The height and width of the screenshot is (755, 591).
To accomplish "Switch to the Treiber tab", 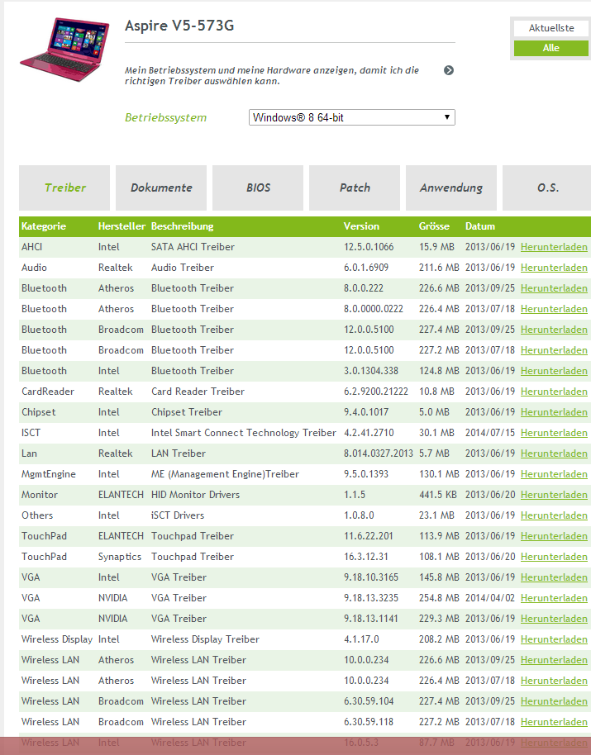I will click(x=64, y=188).
